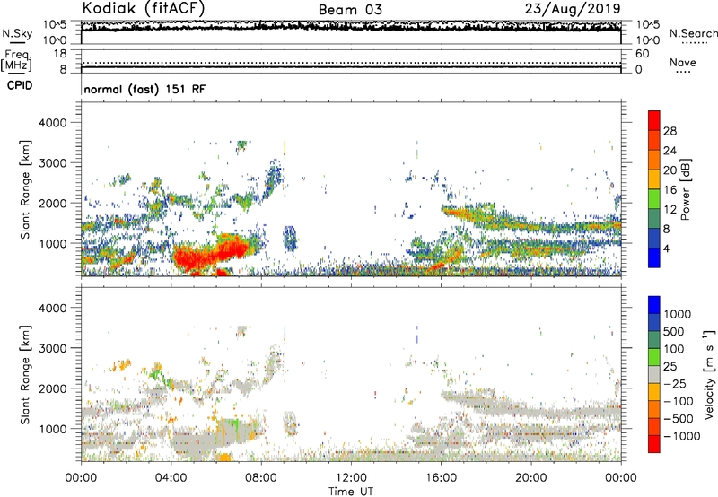Click the date '23/Aug/2019'
Image resolution: width=718 pixels, height=497 pixels.
point(573,9)
